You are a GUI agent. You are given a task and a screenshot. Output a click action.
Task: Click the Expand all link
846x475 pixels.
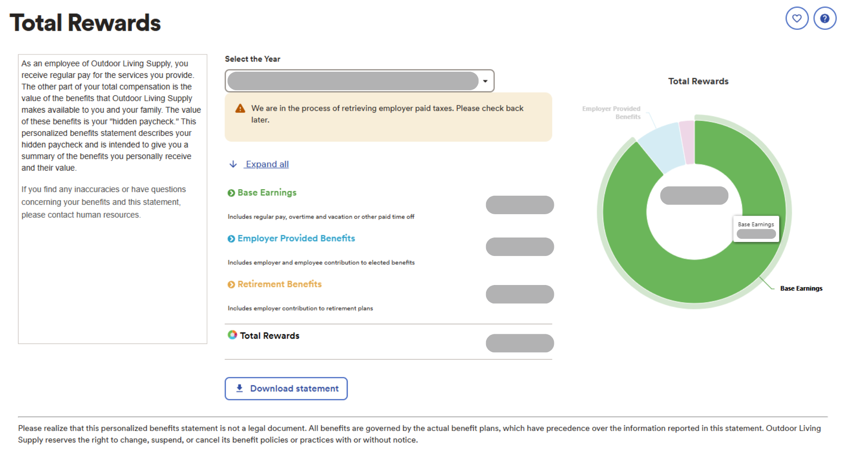267,164
